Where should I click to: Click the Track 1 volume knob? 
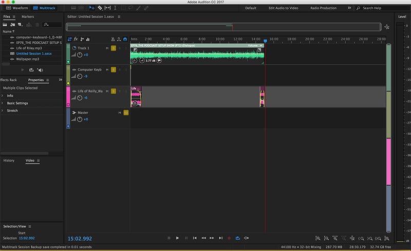tap(80, 55)
